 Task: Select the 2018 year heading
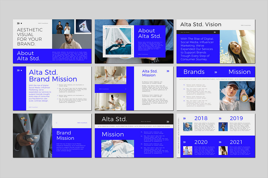coord(201,118)
